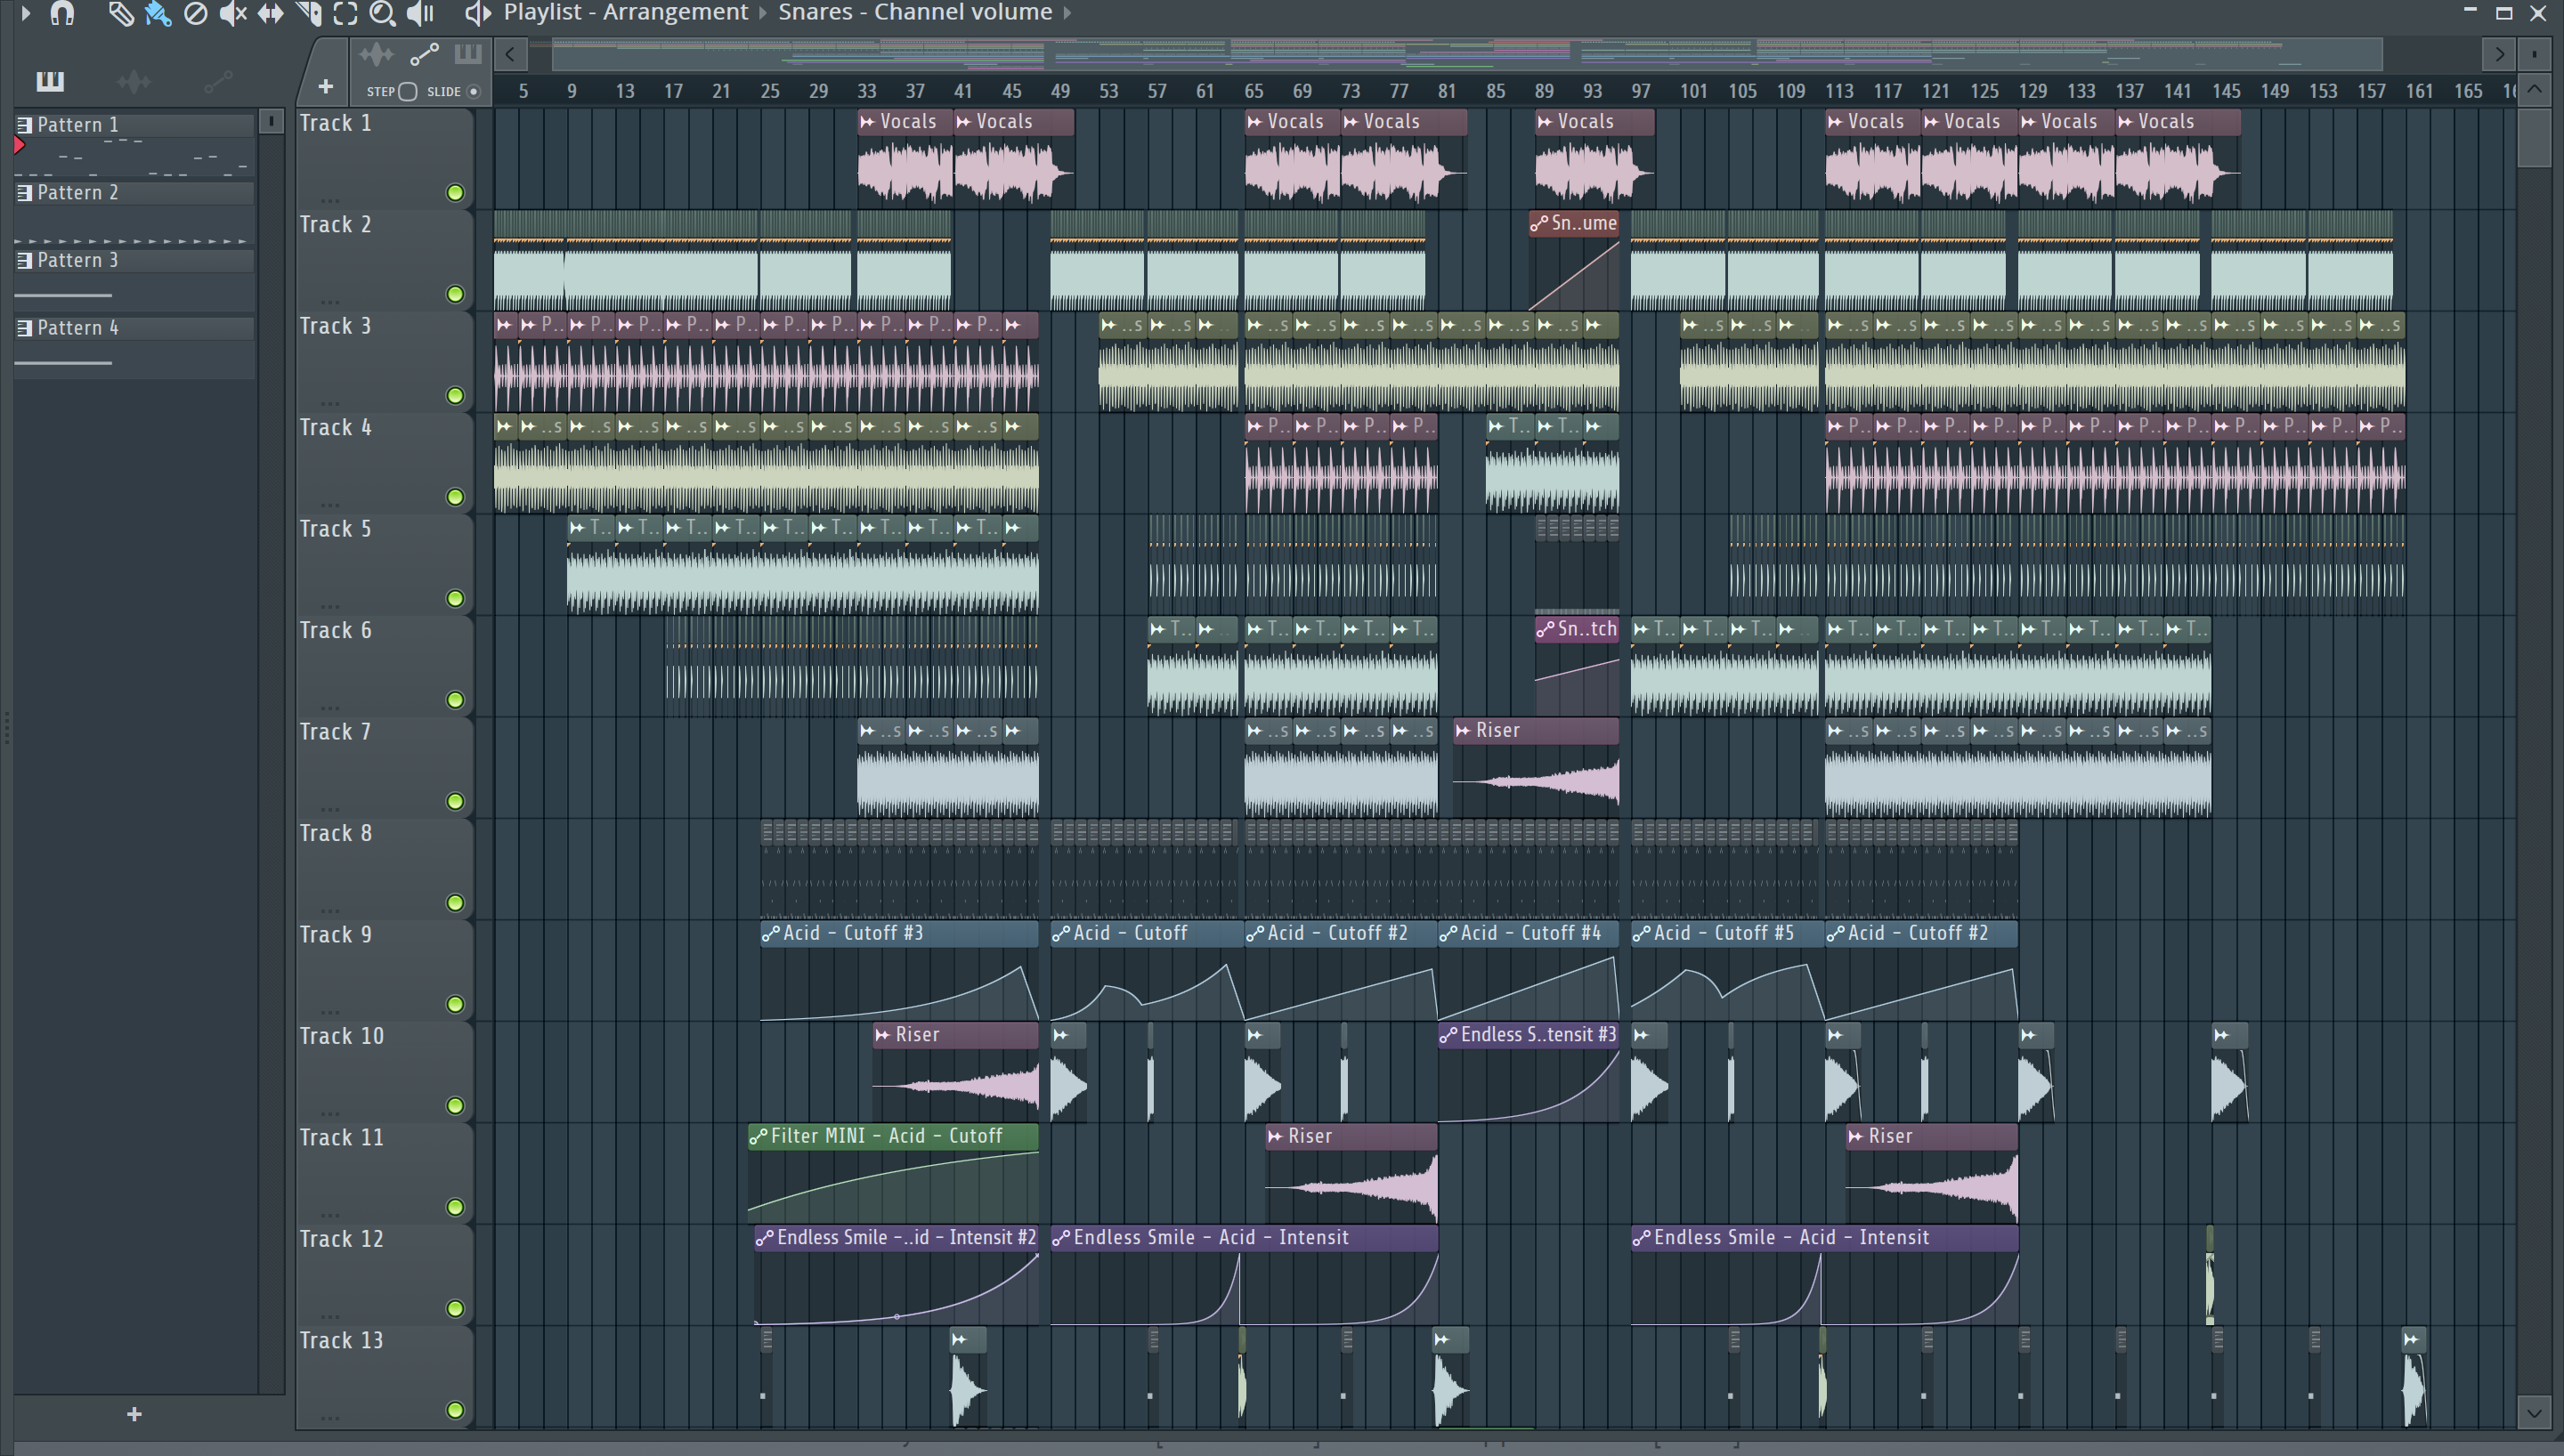Screen dimensions: 2564x1456
Task: Open the Snares - Channel volume breadcrumb
Action: [x=915, y=12]
